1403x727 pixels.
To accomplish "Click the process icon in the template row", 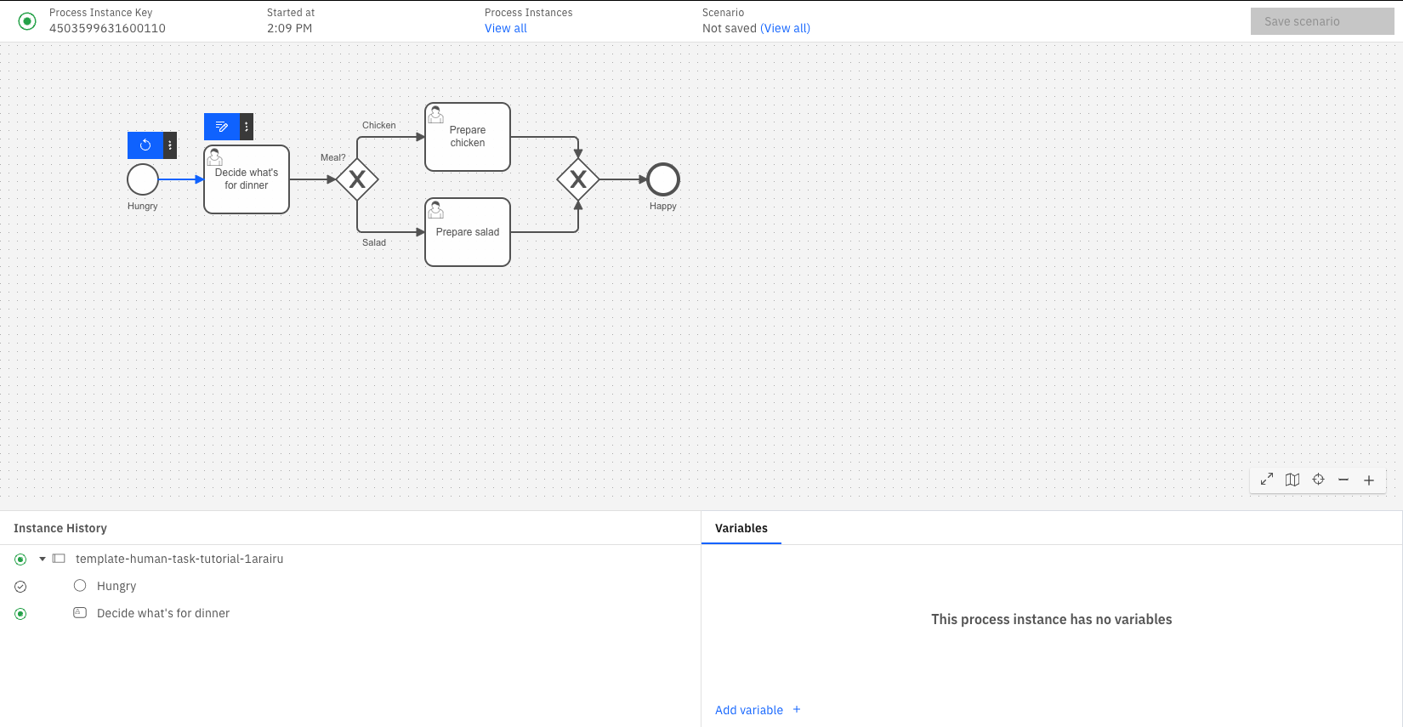I will pos(59,559).
